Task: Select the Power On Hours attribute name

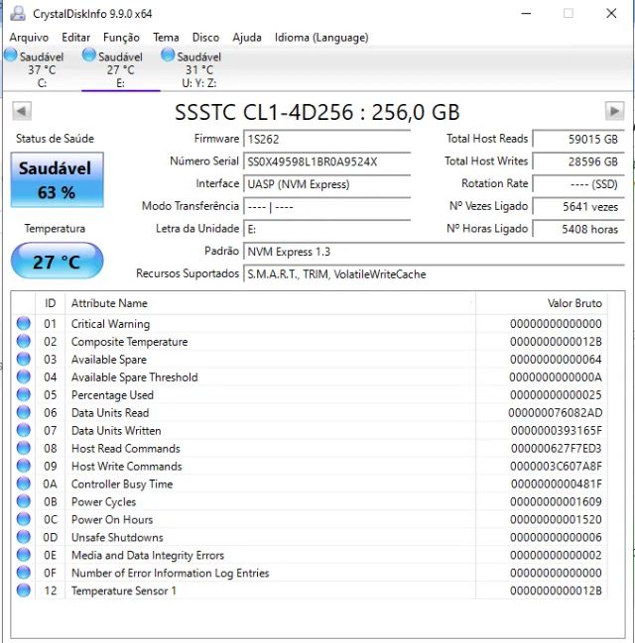Action: 112,519
